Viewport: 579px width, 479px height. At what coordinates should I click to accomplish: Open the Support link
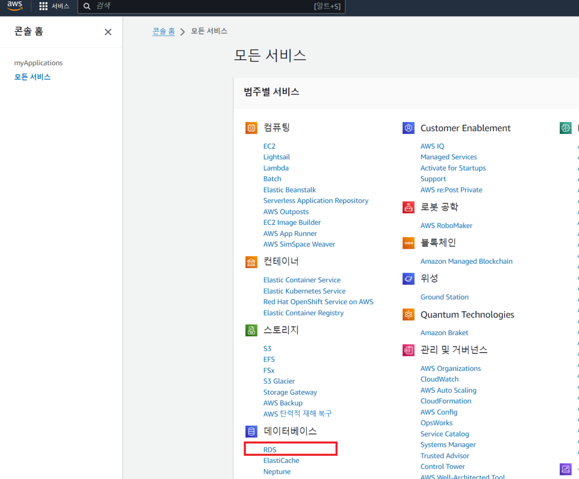433,179
